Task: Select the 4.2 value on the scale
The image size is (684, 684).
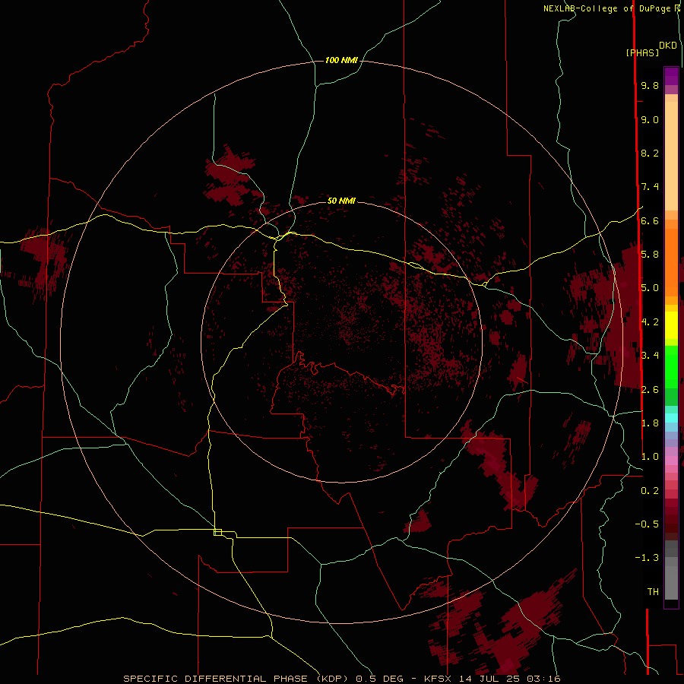Action: (650, 322)
